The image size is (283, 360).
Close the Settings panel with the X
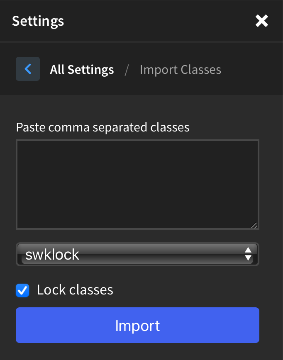(x=262, y=21)
